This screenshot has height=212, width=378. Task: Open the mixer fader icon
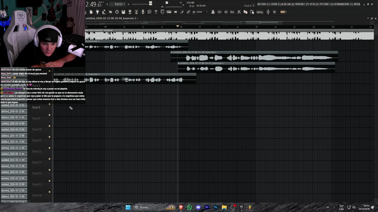click(268, 12)
